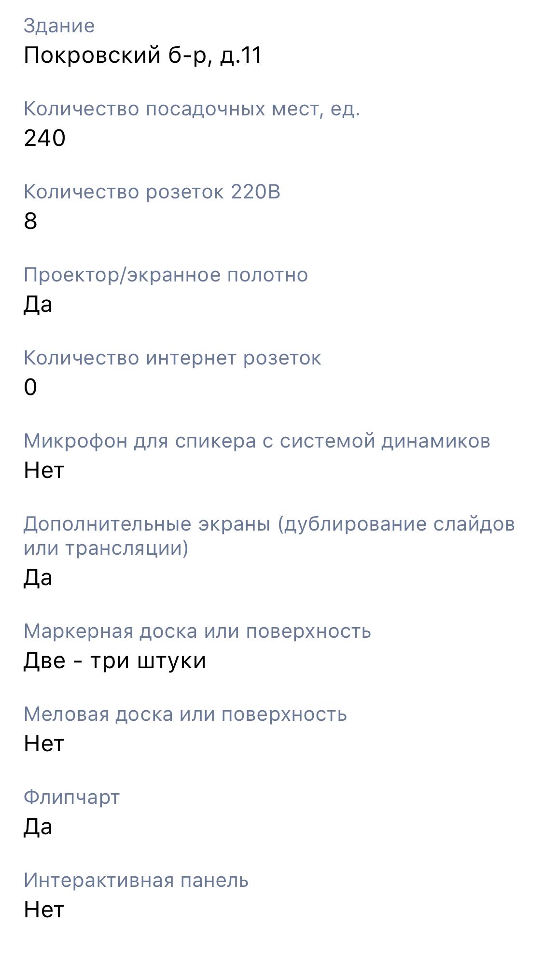The width and height of the screenshot is (543, 954).
Task: Click the 'Количество розеток 220В' label
Action: [152, 192]
